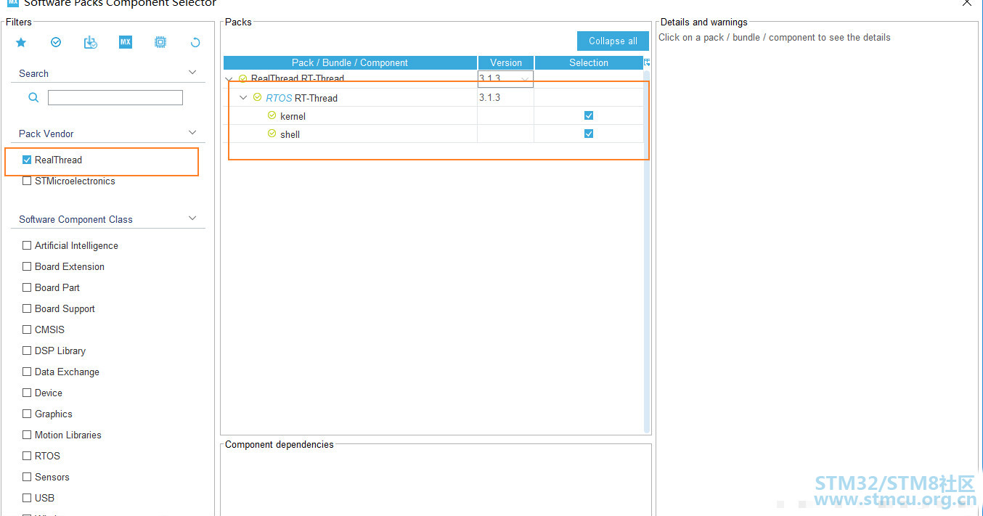Screen dimensions: 983x516
Task: Select the kernel component row
Action: 433,115
